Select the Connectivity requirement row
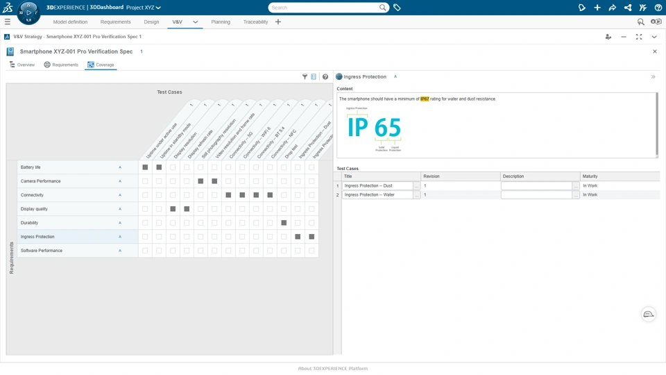This screenshot has width=666, height=375. point(78,195)
